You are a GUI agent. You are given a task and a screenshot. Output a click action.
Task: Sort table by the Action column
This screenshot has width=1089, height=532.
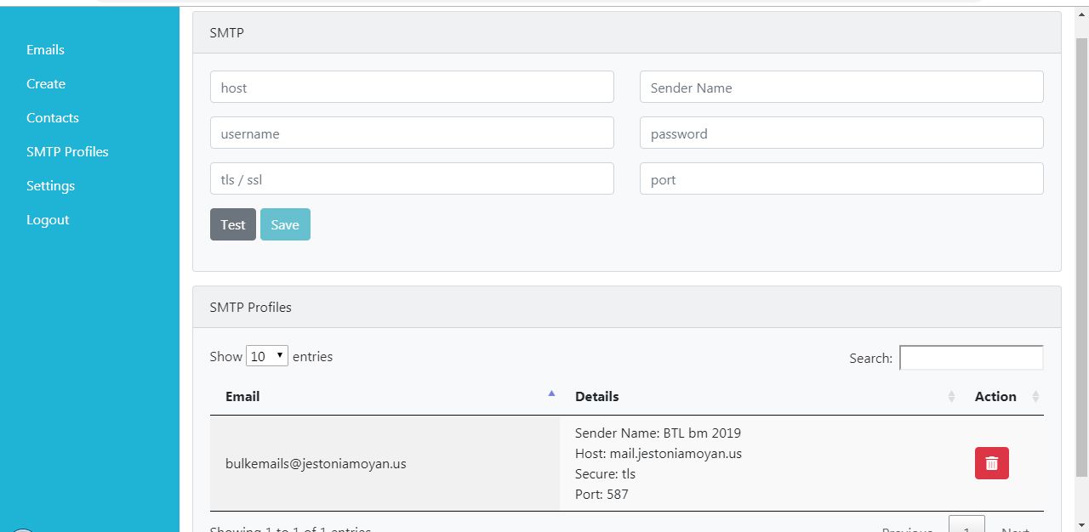click(x=1001, y=396)
